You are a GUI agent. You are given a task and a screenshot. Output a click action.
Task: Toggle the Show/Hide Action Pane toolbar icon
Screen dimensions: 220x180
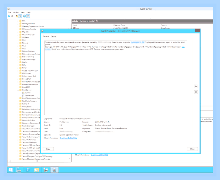[28, 16]
